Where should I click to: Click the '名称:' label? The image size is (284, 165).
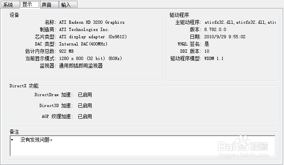50,22
